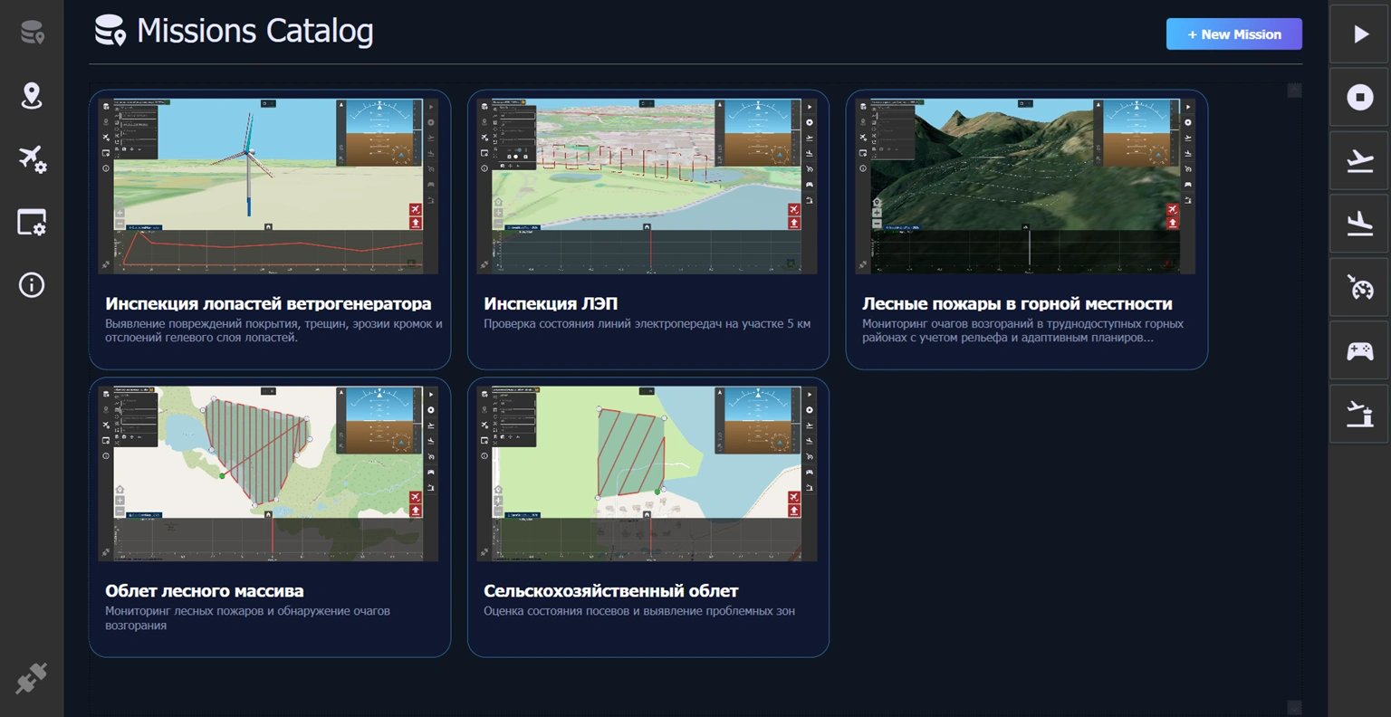The height and width of the screenshot is (717, 1391).
Task: Click description Мониторинг лесных пожаров
Action: pos(247,618)
